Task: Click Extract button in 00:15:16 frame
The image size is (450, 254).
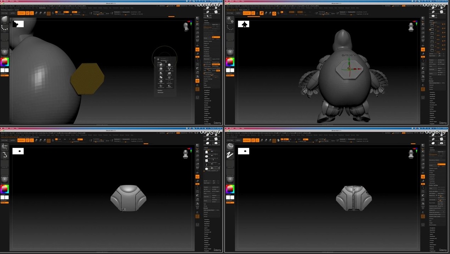Action: click(x=205, y=217)
